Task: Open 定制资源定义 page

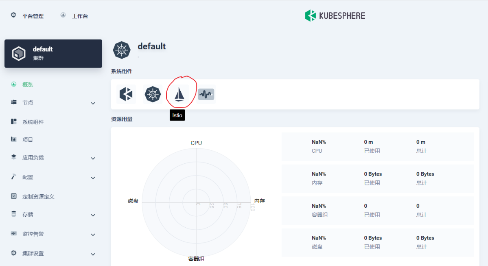Action: point(38,197)
